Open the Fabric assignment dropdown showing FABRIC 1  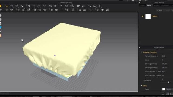click(x=167, y=89)
